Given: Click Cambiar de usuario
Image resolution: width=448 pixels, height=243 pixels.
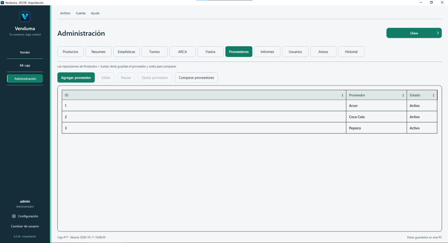Looking at the screenshot, I should (x=25, y=226).
